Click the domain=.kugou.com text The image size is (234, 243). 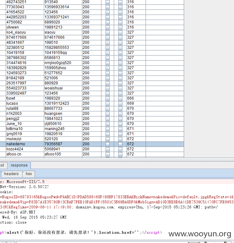pyautogui.click(x=94, y=207)
